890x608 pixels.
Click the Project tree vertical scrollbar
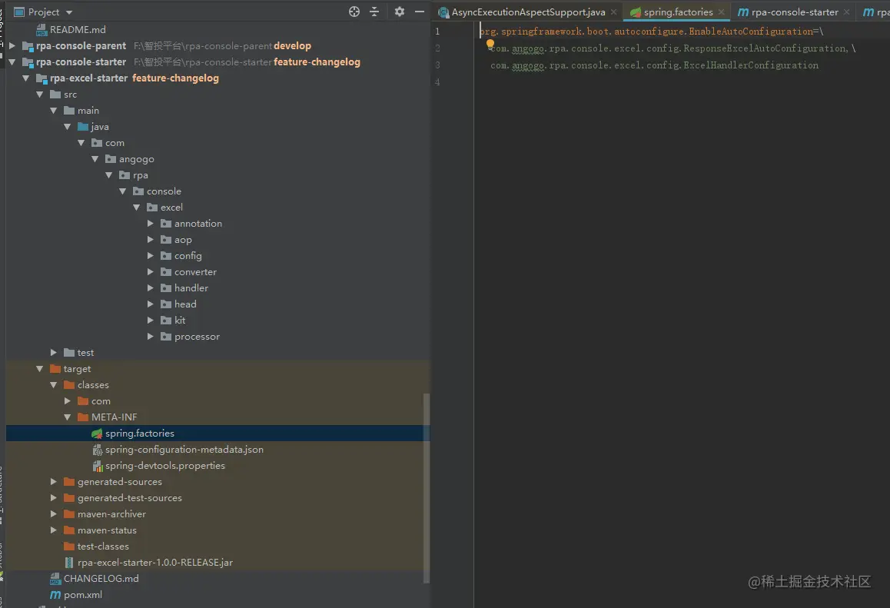point(427,487)
